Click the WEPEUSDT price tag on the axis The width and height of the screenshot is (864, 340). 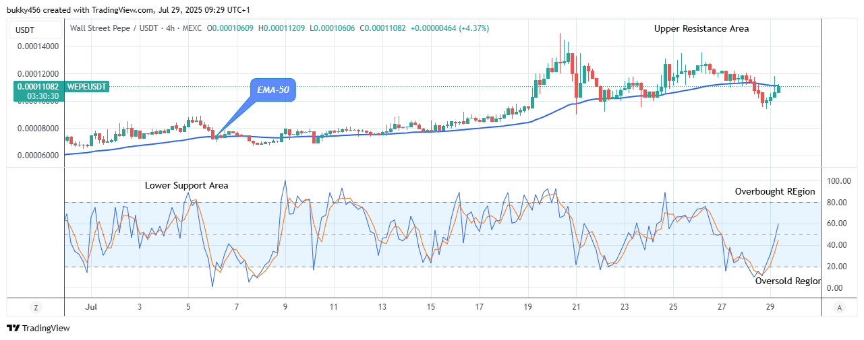pyautogui.click(x=88, y=86)
